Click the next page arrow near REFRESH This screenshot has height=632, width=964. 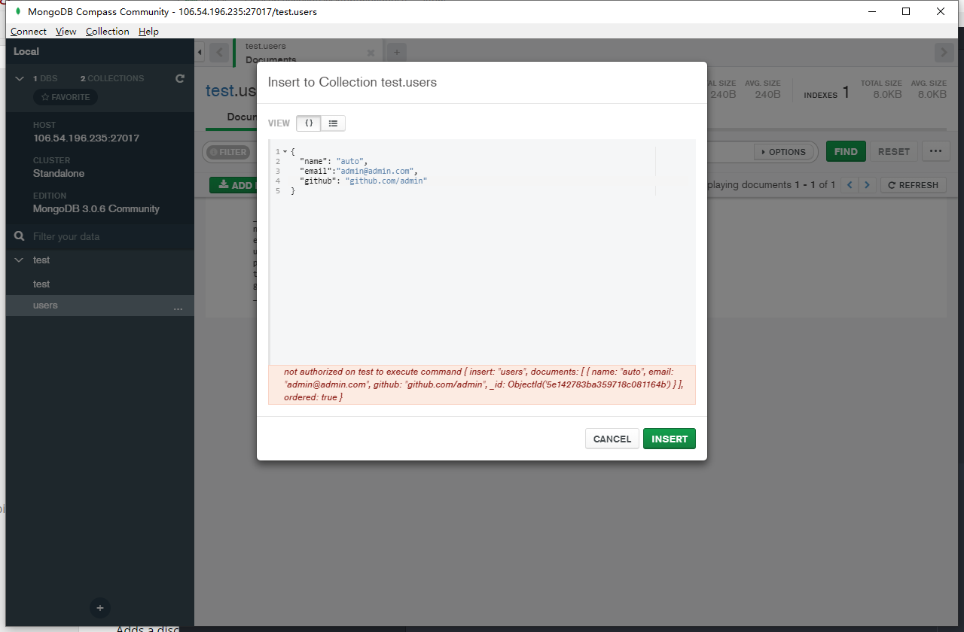coord(868,184)
